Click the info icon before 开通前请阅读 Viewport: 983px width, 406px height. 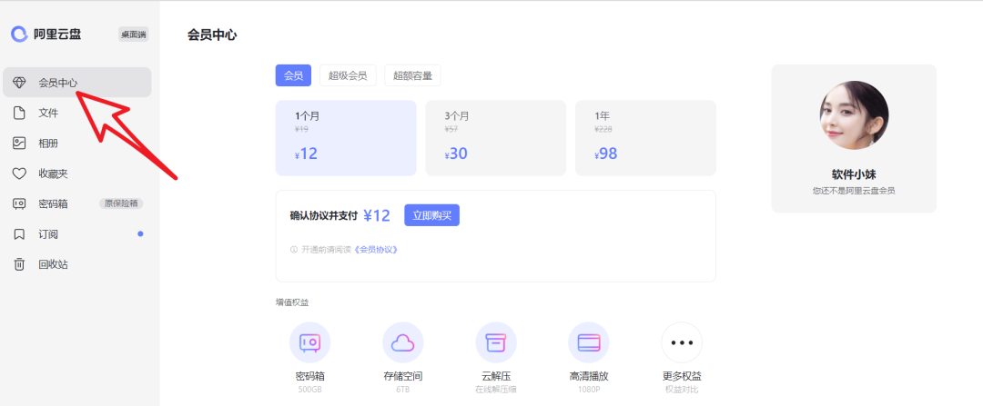293,249
